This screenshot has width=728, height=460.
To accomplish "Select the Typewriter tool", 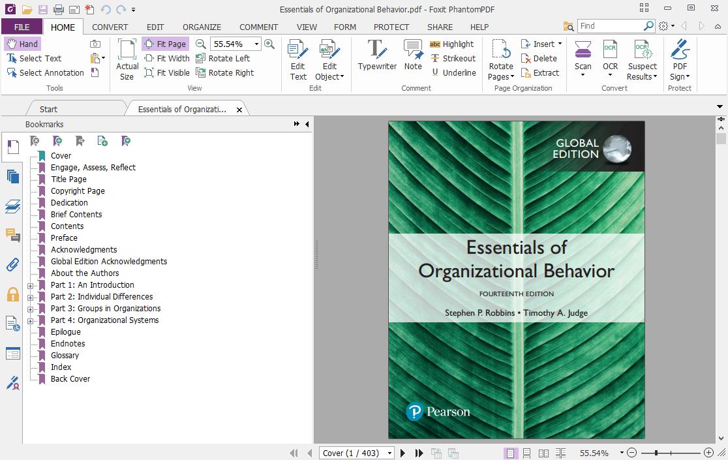I will 377,55.
